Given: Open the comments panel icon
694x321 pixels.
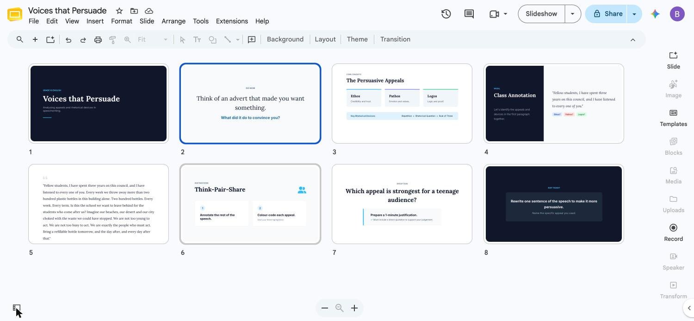Looking at the screenshot, I should click(469, 14).
